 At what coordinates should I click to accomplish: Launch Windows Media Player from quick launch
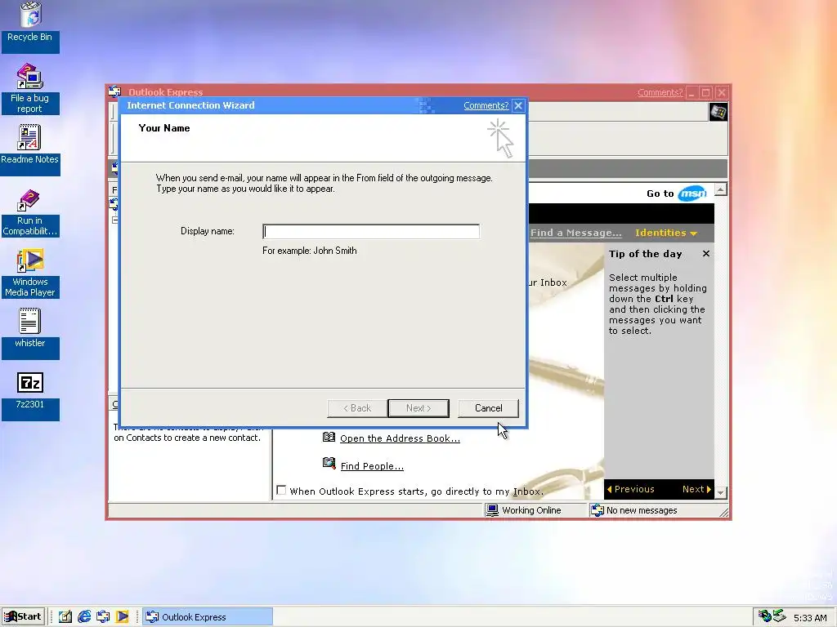(x=123, y=617)
